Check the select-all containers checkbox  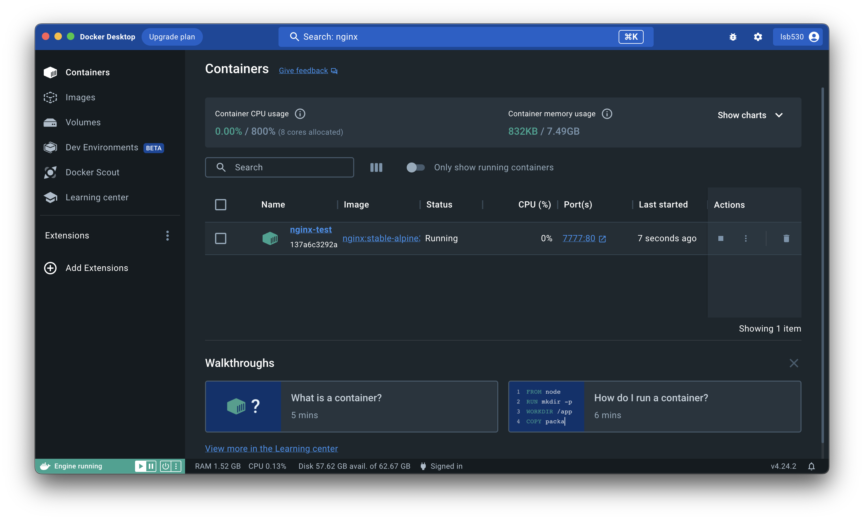220,205
